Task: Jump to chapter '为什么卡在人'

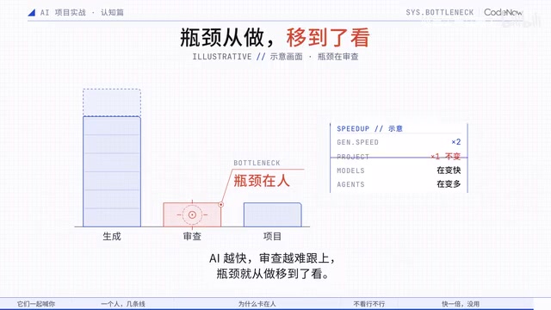Action: (257, 304)
